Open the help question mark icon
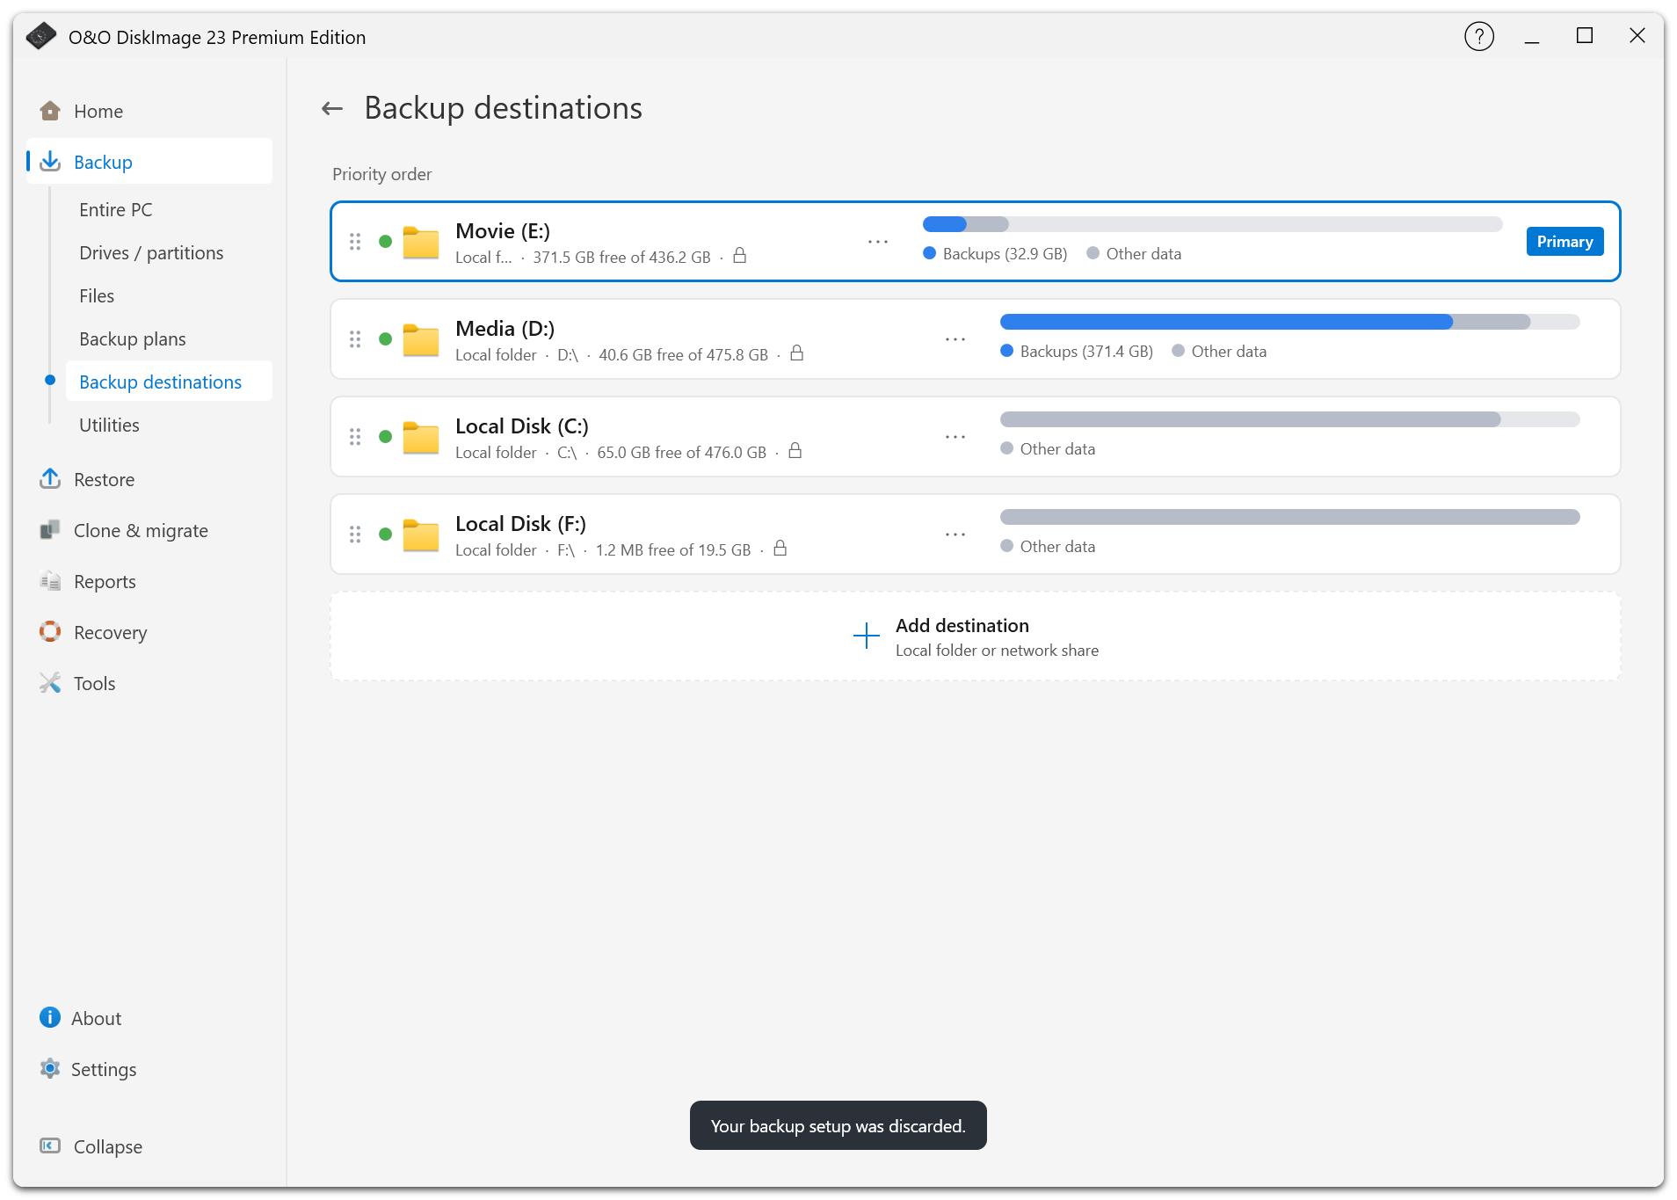 pyautogui.click(x=1479, y=37)
